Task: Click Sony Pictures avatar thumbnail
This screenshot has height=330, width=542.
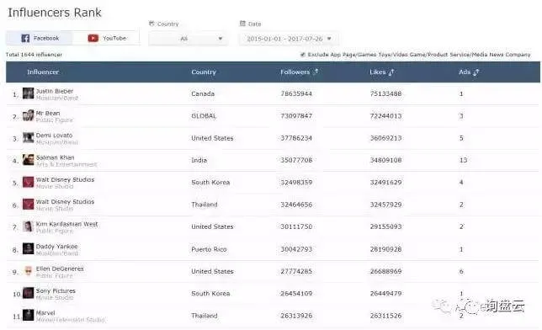Action: 29,293
